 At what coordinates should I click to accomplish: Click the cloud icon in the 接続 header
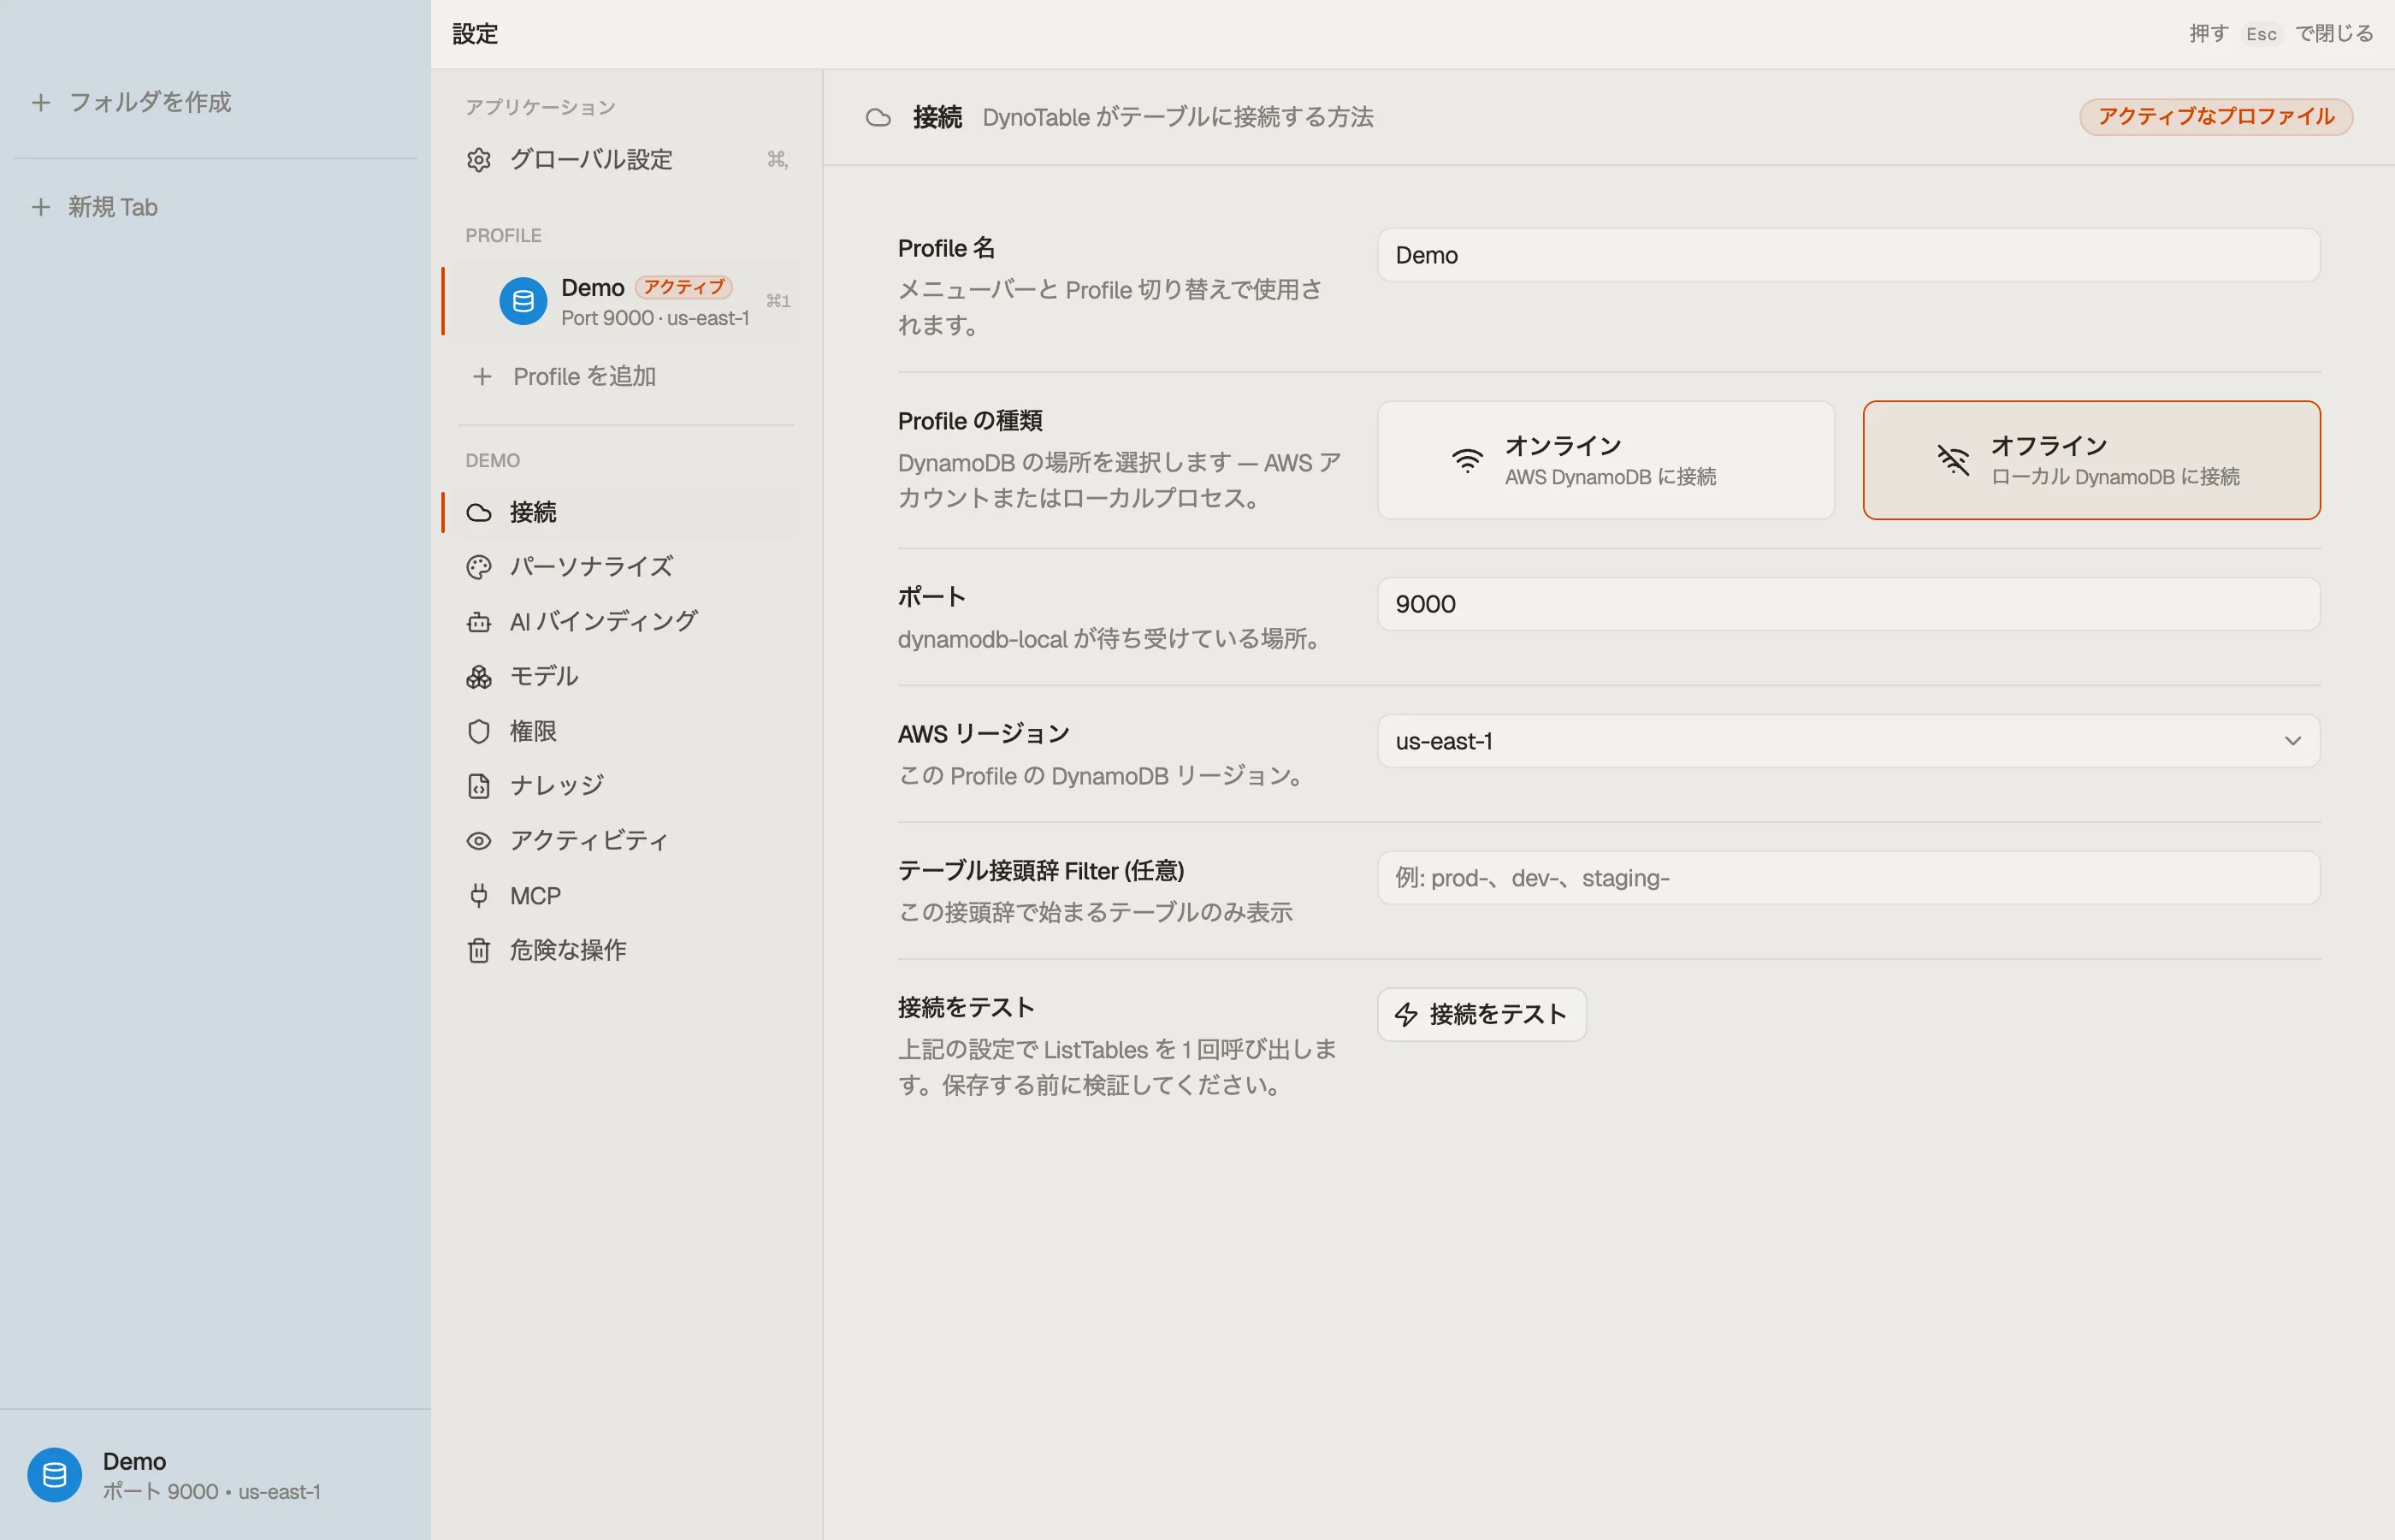[x=878, y=118]
